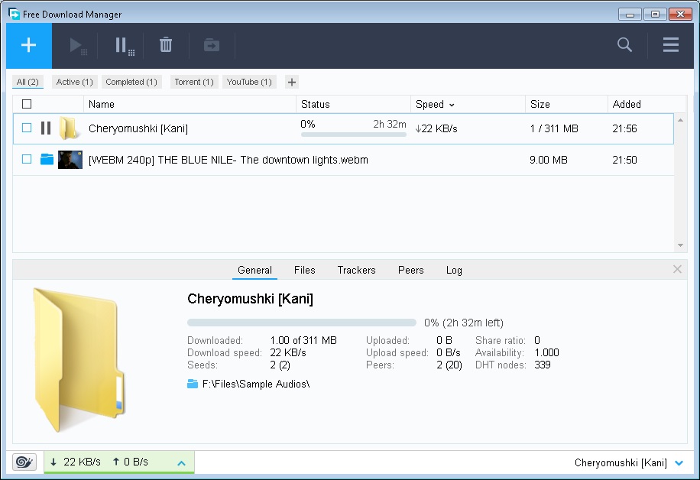Add a new download with plus button

[x=29, y=46]
